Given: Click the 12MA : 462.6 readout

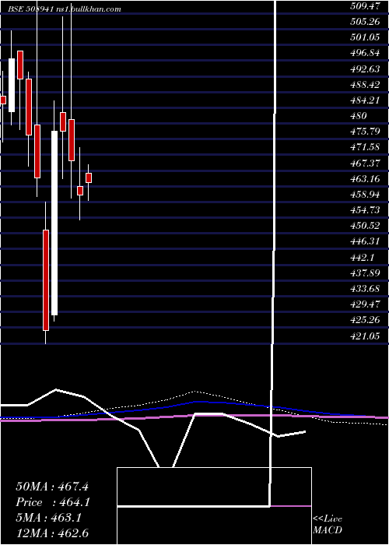Looking at the screenshot, I should (52, 533).
